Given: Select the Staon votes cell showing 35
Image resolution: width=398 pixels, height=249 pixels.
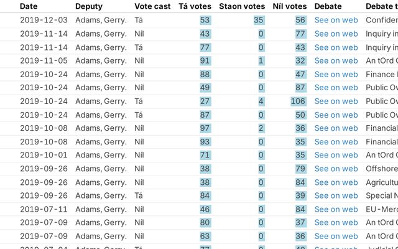Looking at the screenshot, I should tap(259, 20).
